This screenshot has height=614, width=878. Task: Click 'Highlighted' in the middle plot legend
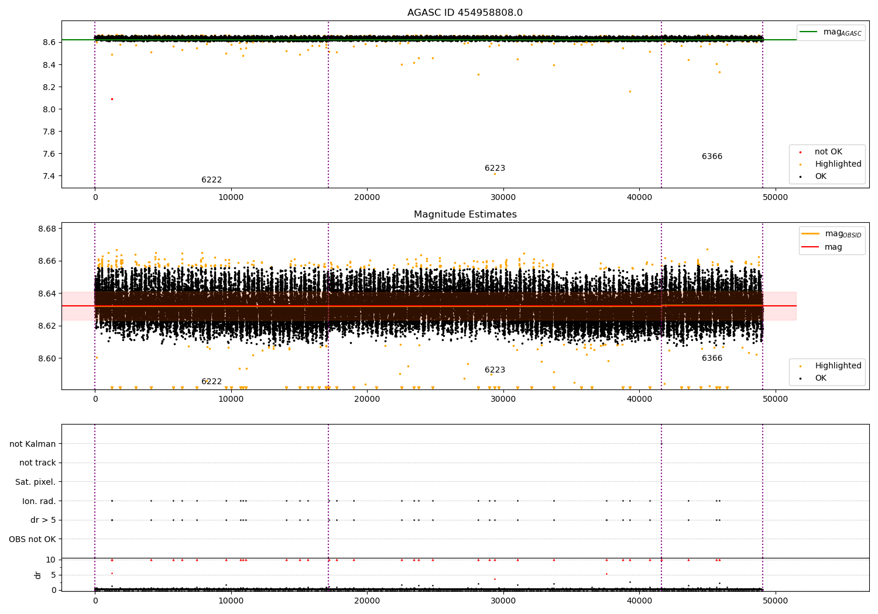(x=838, y=366)
